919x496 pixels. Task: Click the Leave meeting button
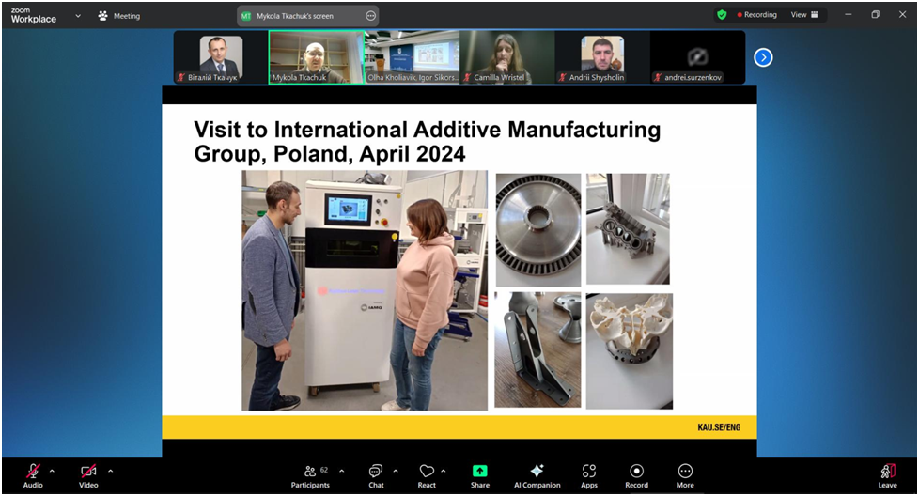tap(887, 473)
